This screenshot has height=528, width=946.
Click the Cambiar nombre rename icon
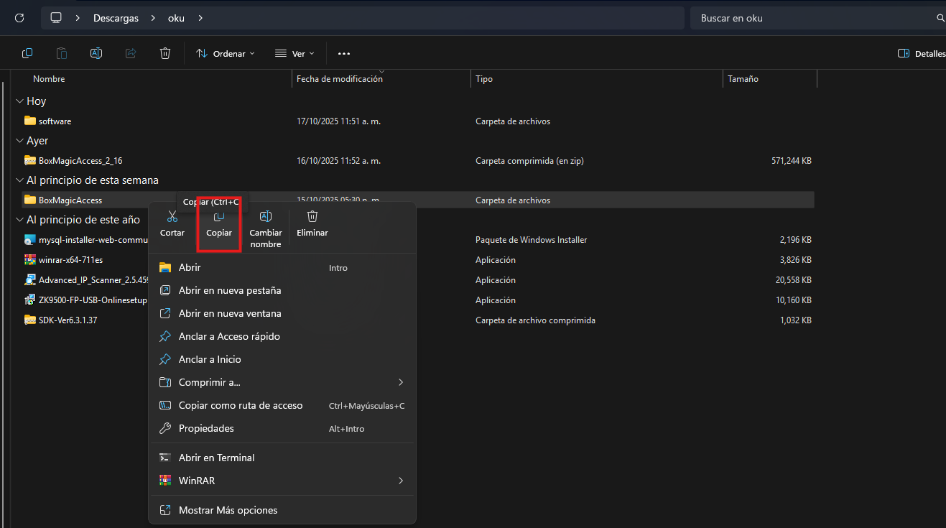[265, 217]
